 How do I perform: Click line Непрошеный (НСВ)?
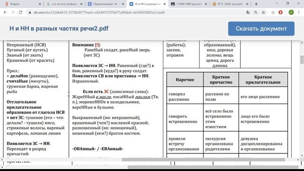pyautogui.click(x=26, y=45)
